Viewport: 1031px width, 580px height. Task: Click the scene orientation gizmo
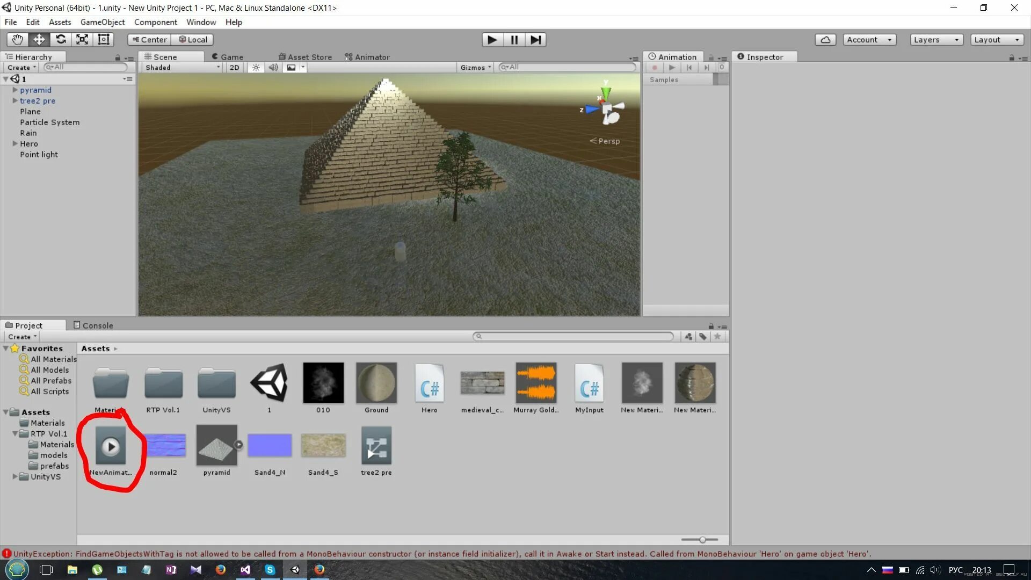(607, 107)
